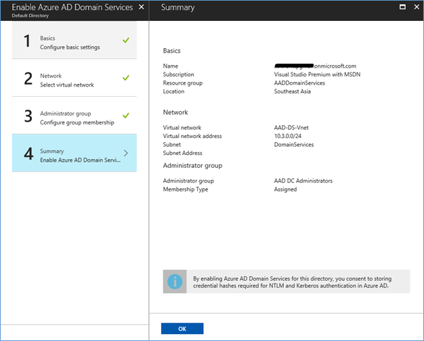Screen dimensions: 424x341
Task: Click the 'Subscription' label
Action: click(178, 74)
